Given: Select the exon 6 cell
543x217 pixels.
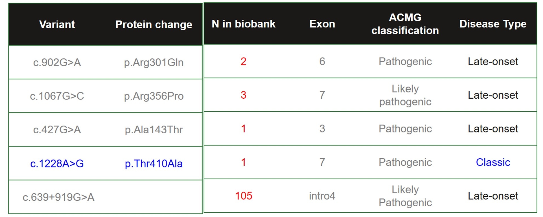Looking at the screenshot, I should pyautogui.click(x=322, y=61).
